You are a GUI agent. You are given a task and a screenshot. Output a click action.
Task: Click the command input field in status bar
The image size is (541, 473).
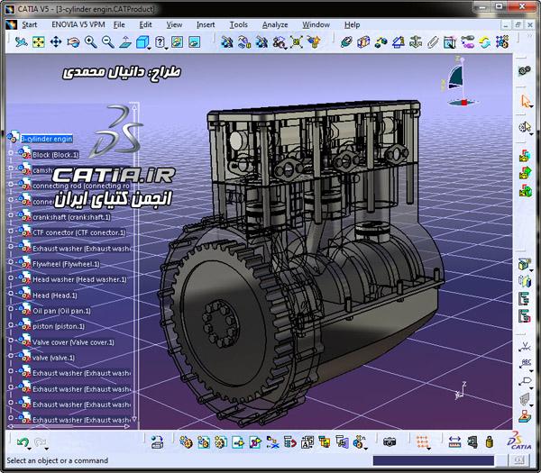point(434,460)
